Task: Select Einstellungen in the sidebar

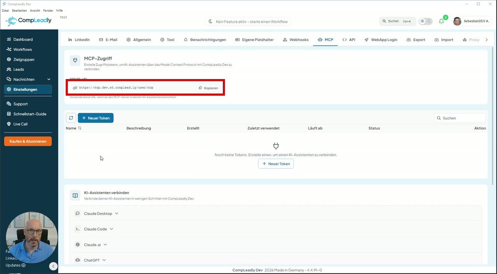Action: click(x=28, y=90)
